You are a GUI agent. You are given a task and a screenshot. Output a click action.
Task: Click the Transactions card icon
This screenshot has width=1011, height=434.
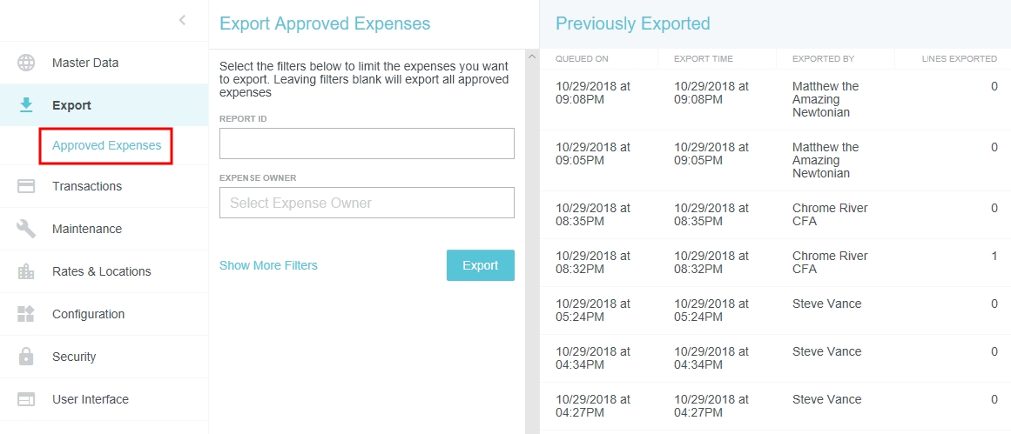click(x=26, y=186)
